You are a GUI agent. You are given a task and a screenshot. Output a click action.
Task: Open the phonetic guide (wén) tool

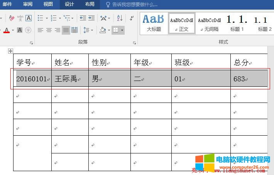pos(20,18)
